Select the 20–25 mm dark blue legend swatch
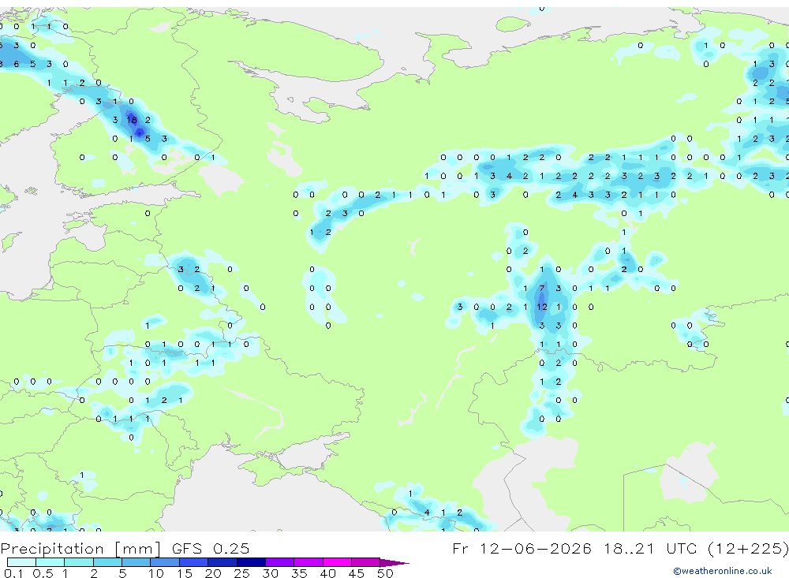The width and height of the screenshot is (789, 578). click(222, 562)
